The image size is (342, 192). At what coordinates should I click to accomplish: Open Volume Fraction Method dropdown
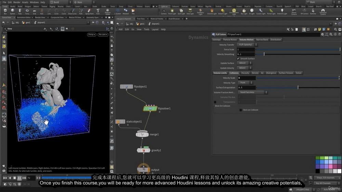(x=253, y=92)
